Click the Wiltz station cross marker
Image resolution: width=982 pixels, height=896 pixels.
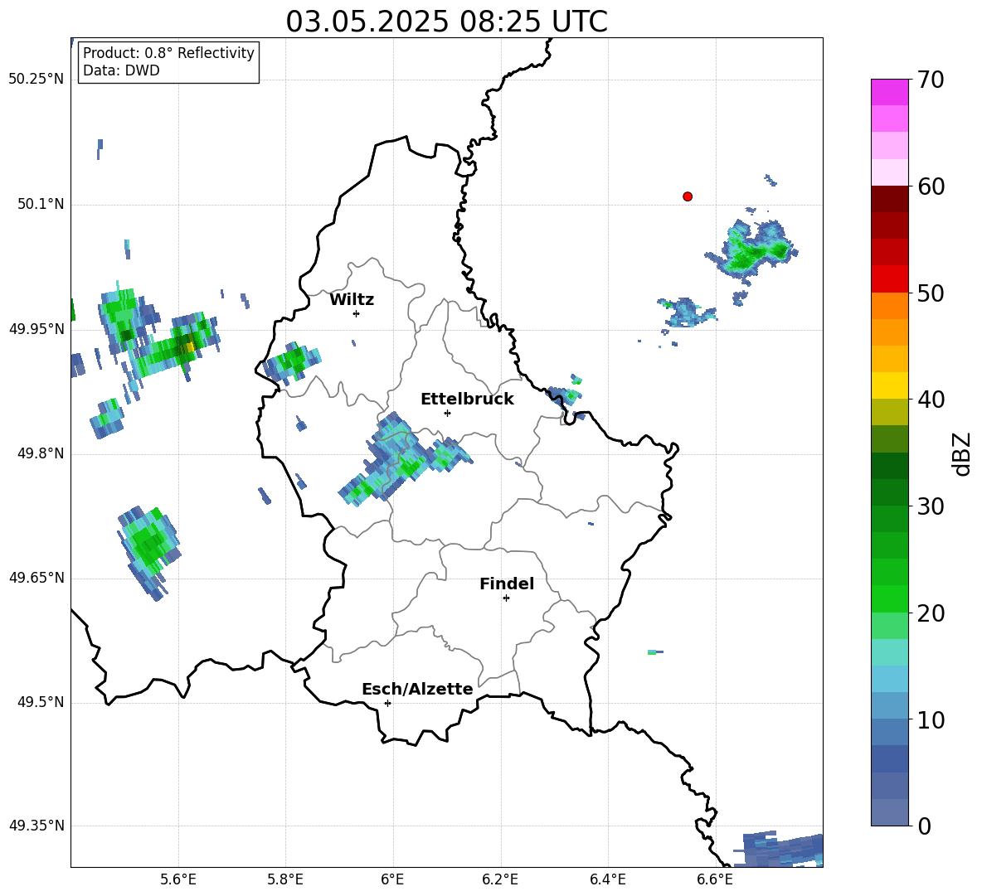(x=357, y=313)
